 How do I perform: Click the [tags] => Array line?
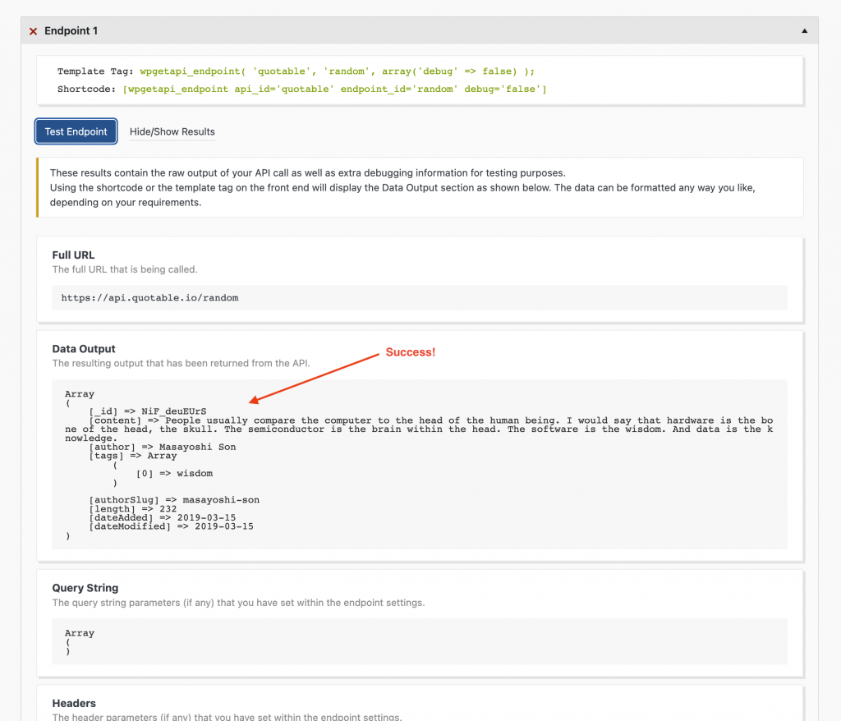(x=133, y=456)
